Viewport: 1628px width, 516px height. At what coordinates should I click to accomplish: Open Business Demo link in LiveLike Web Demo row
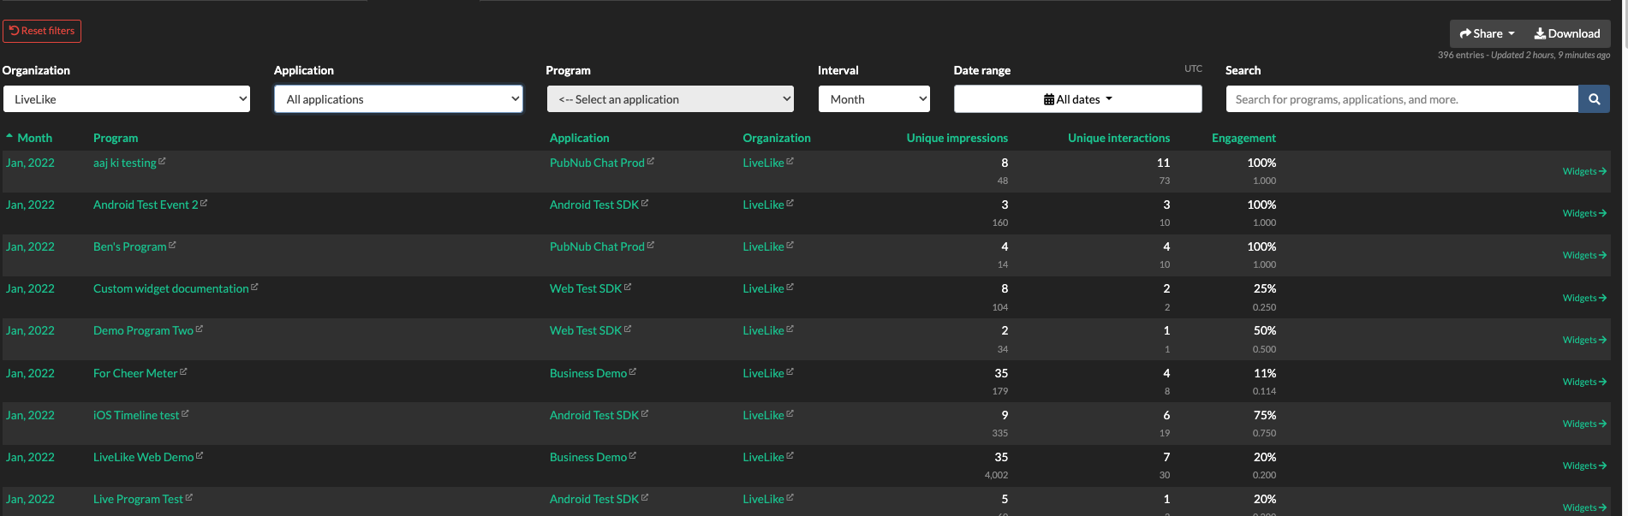point(588,457)
